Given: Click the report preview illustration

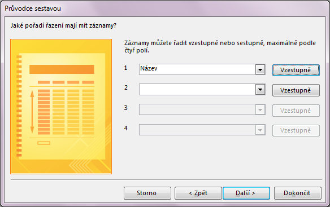Looking at the screenshot, I should tap(61, 107).
